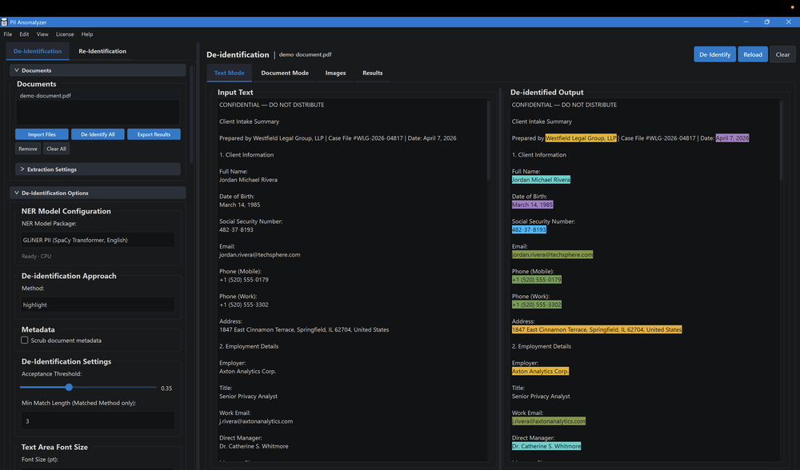Viewport: 800px width, 470px height.
Task: Switch to Document Mode tab
Action: click(x=285, y=73)
